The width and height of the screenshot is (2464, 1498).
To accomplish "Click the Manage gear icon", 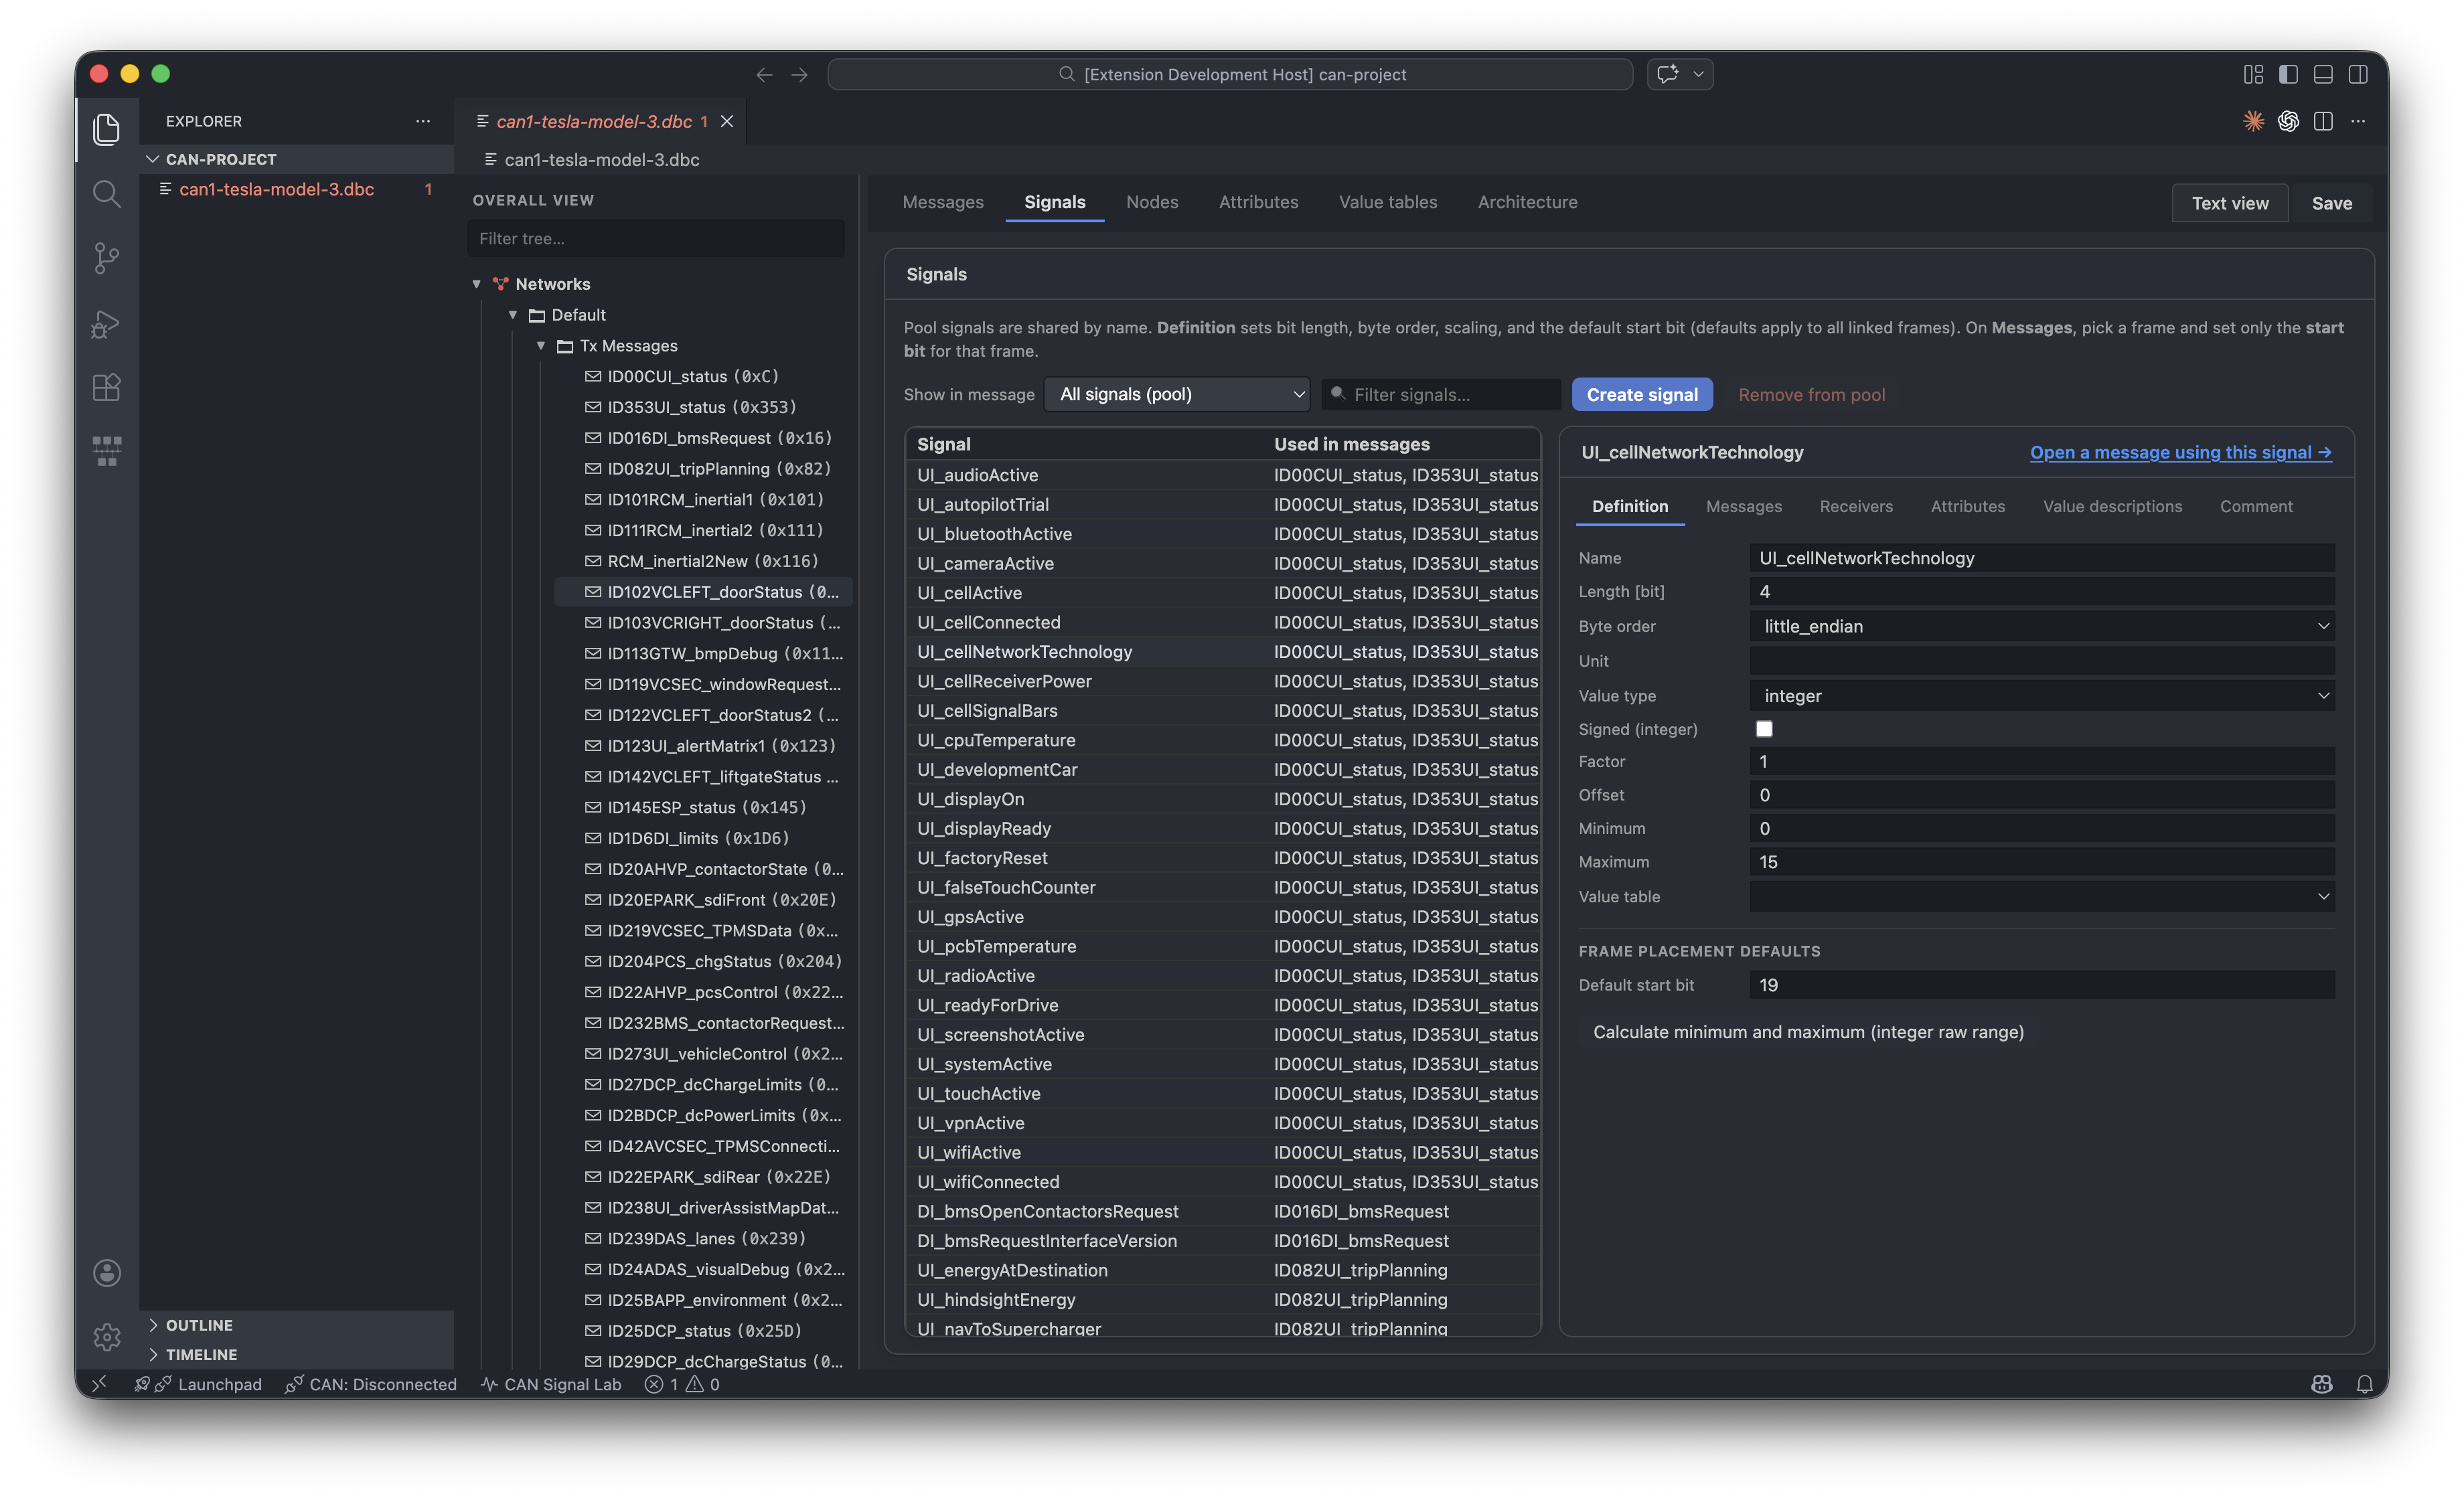I will 106,1337.
